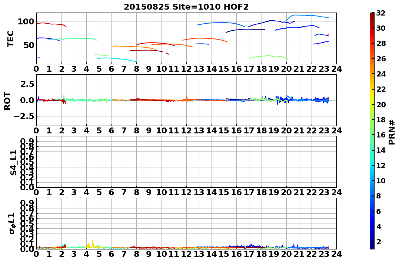The height and width of the screenshot is (262, 399).
Task: Click the dark red top of the PRN colorbar
Action: [x=372, y=15]
